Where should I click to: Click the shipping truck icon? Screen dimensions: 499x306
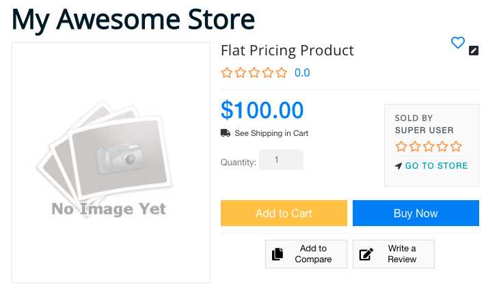[226, 133]
